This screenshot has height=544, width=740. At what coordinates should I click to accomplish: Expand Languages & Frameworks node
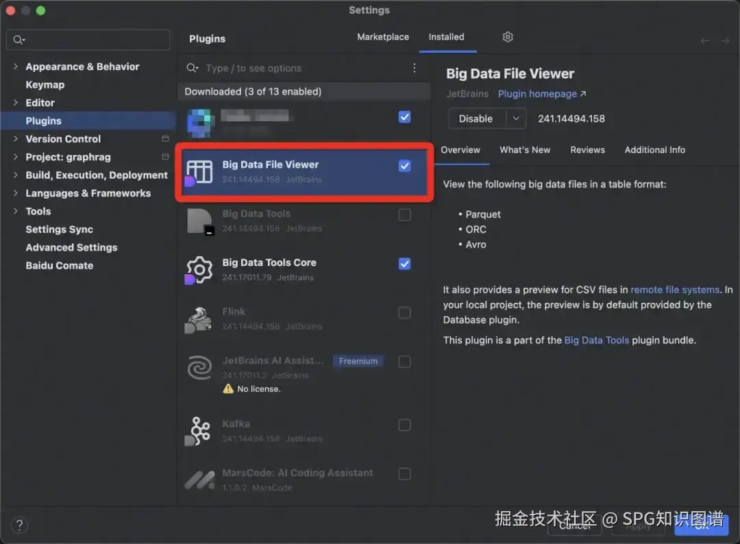(16, 193)
